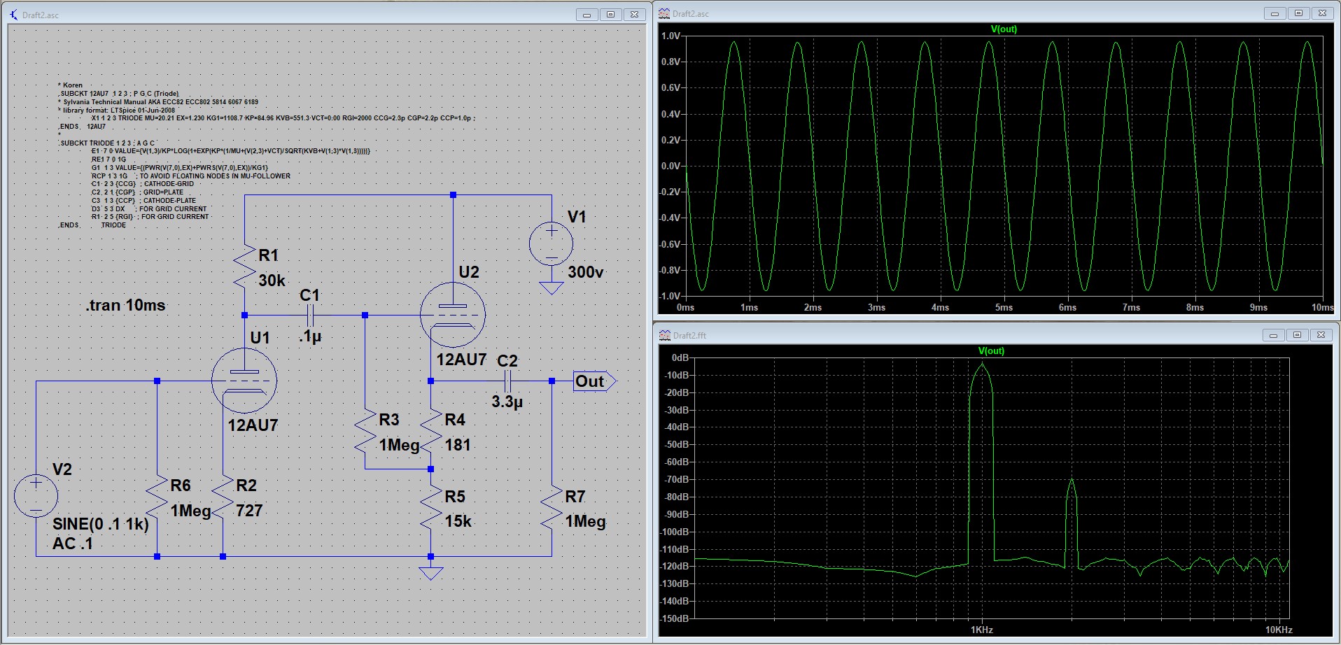
Task: Close the Draft2.asc schematic window
Action: click(x=634, y=14)
